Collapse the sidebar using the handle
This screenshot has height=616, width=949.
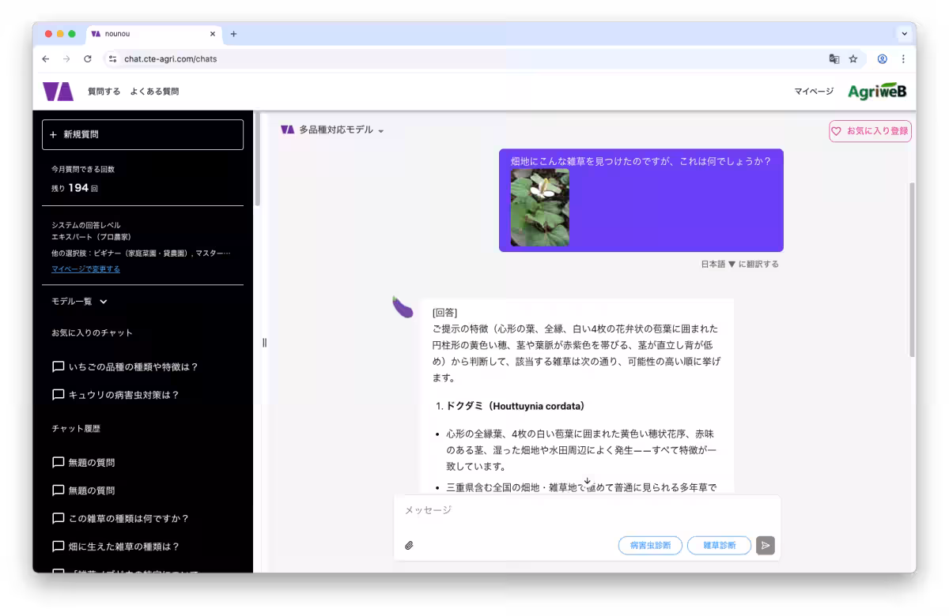[x=264, y=342]
